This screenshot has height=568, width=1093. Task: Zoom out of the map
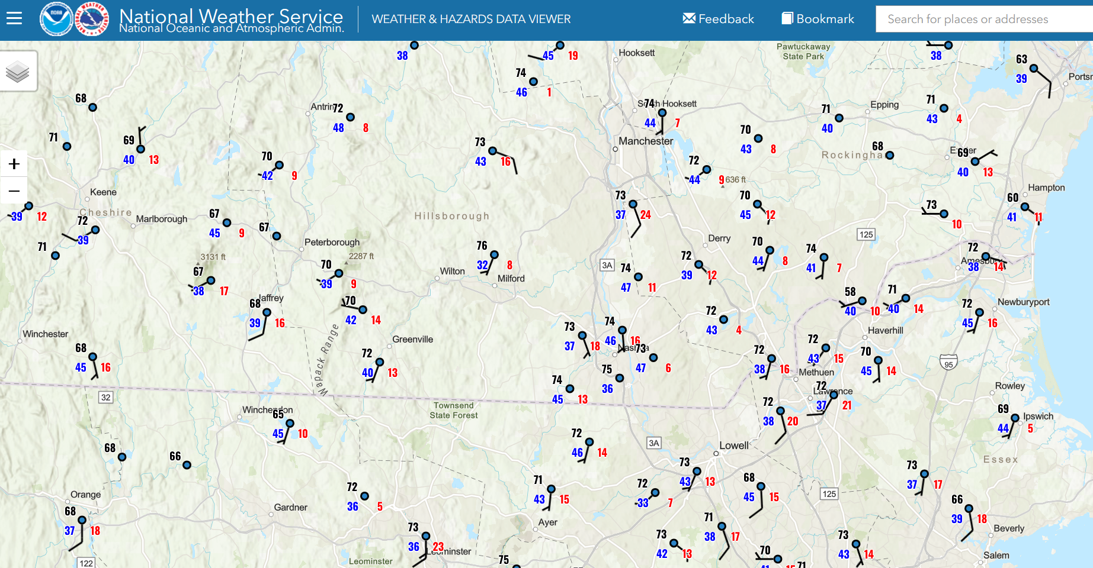[14, 191]
